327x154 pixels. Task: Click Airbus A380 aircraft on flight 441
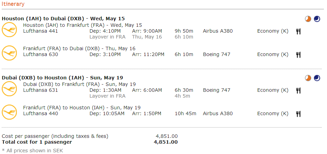click(218, 31)
